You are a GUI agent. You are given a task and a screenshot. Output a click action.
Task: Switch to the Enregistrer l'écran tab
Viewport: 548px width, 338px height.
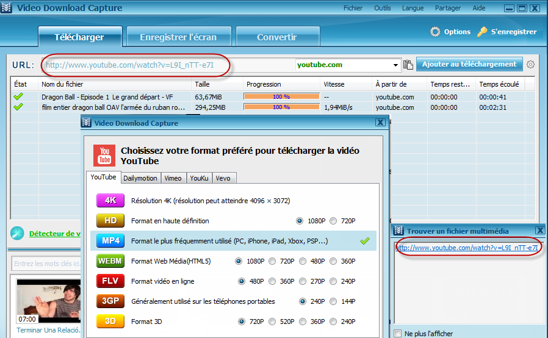tap(179, 37)
